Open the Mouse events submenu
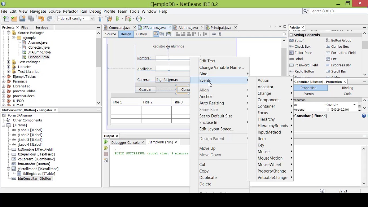Viewport: 368px width, 207px height. [271, 152]
